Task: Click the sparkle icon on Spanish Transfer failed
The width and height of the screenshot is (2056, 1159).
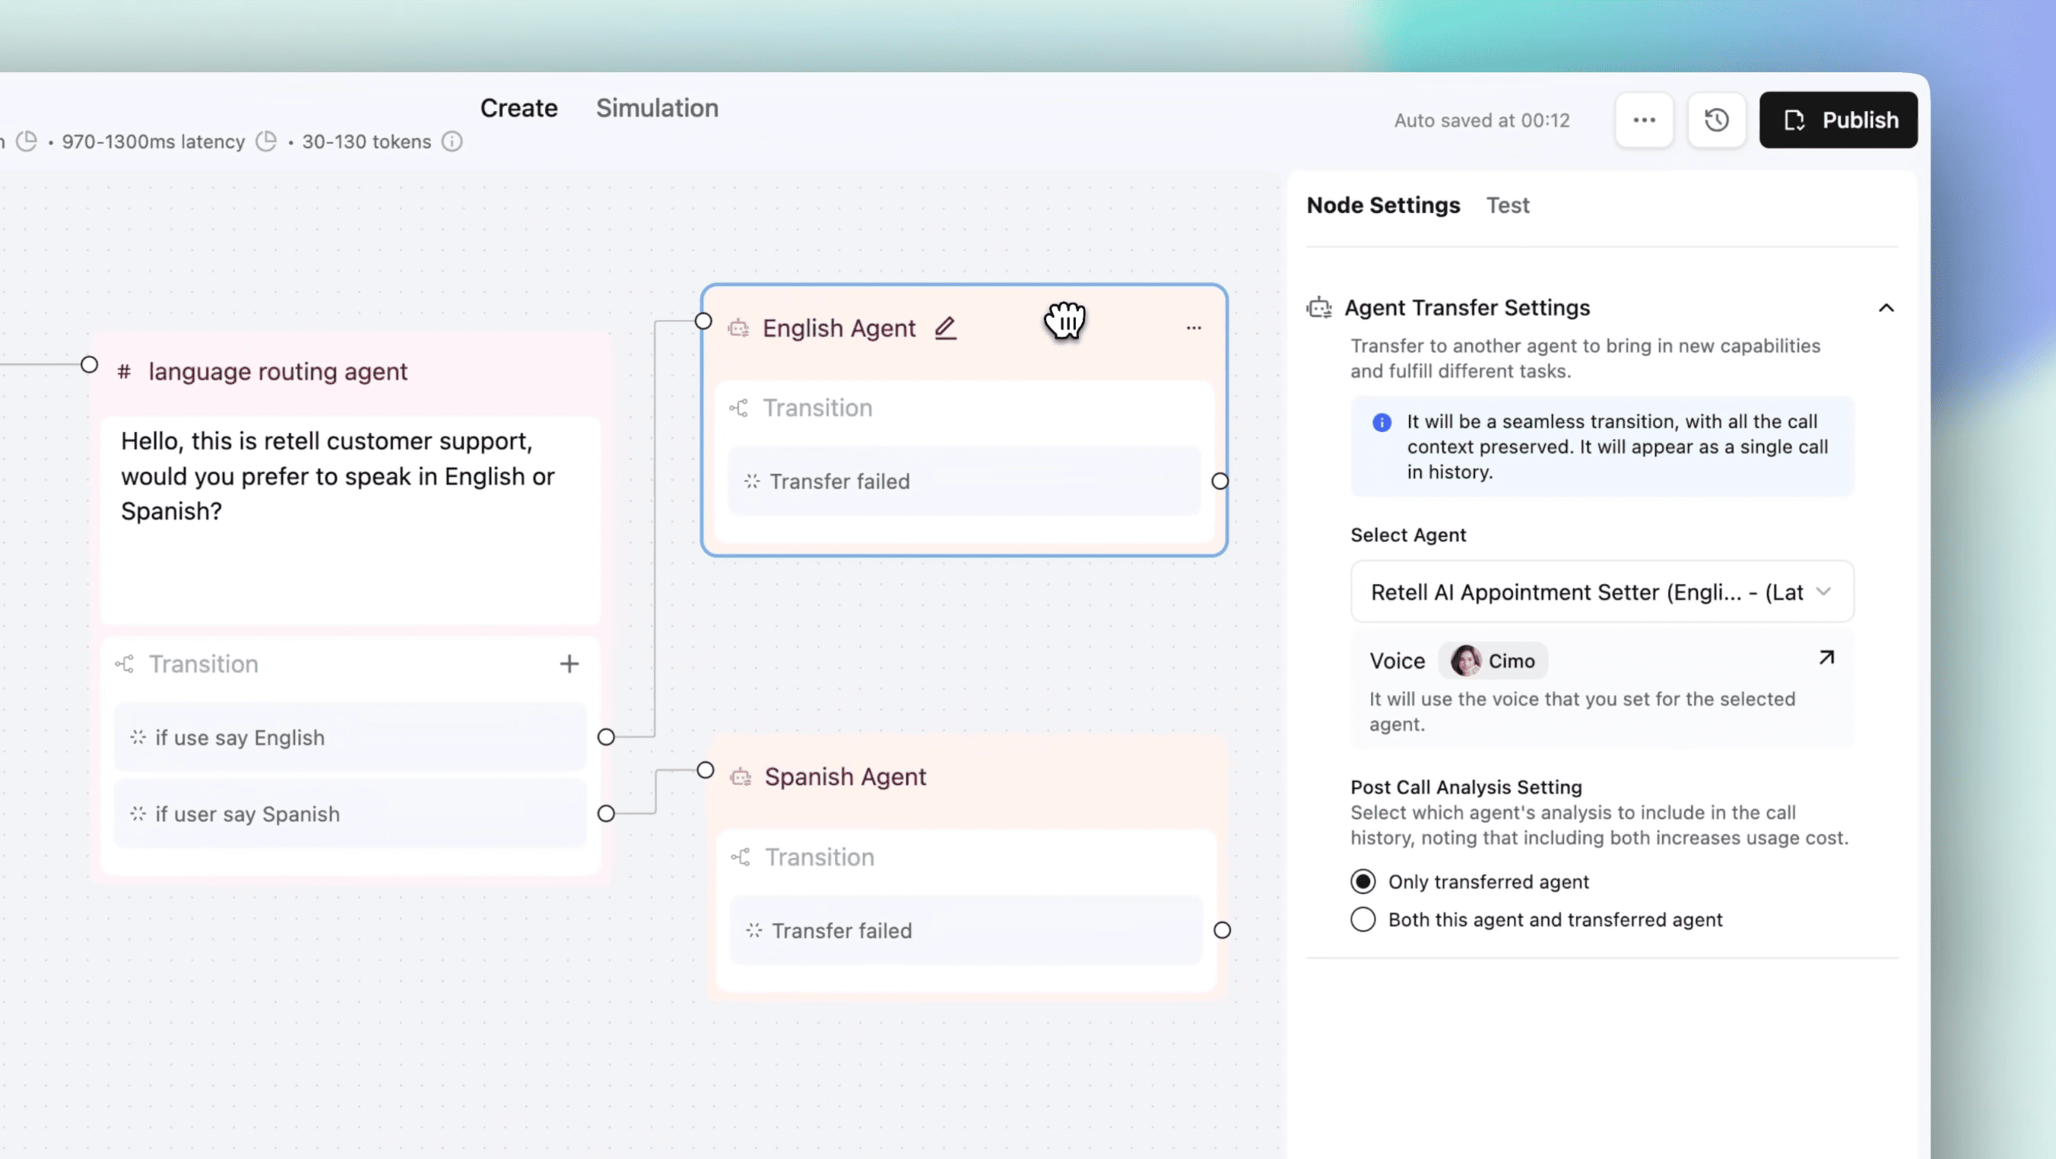Action: (754, 931)
